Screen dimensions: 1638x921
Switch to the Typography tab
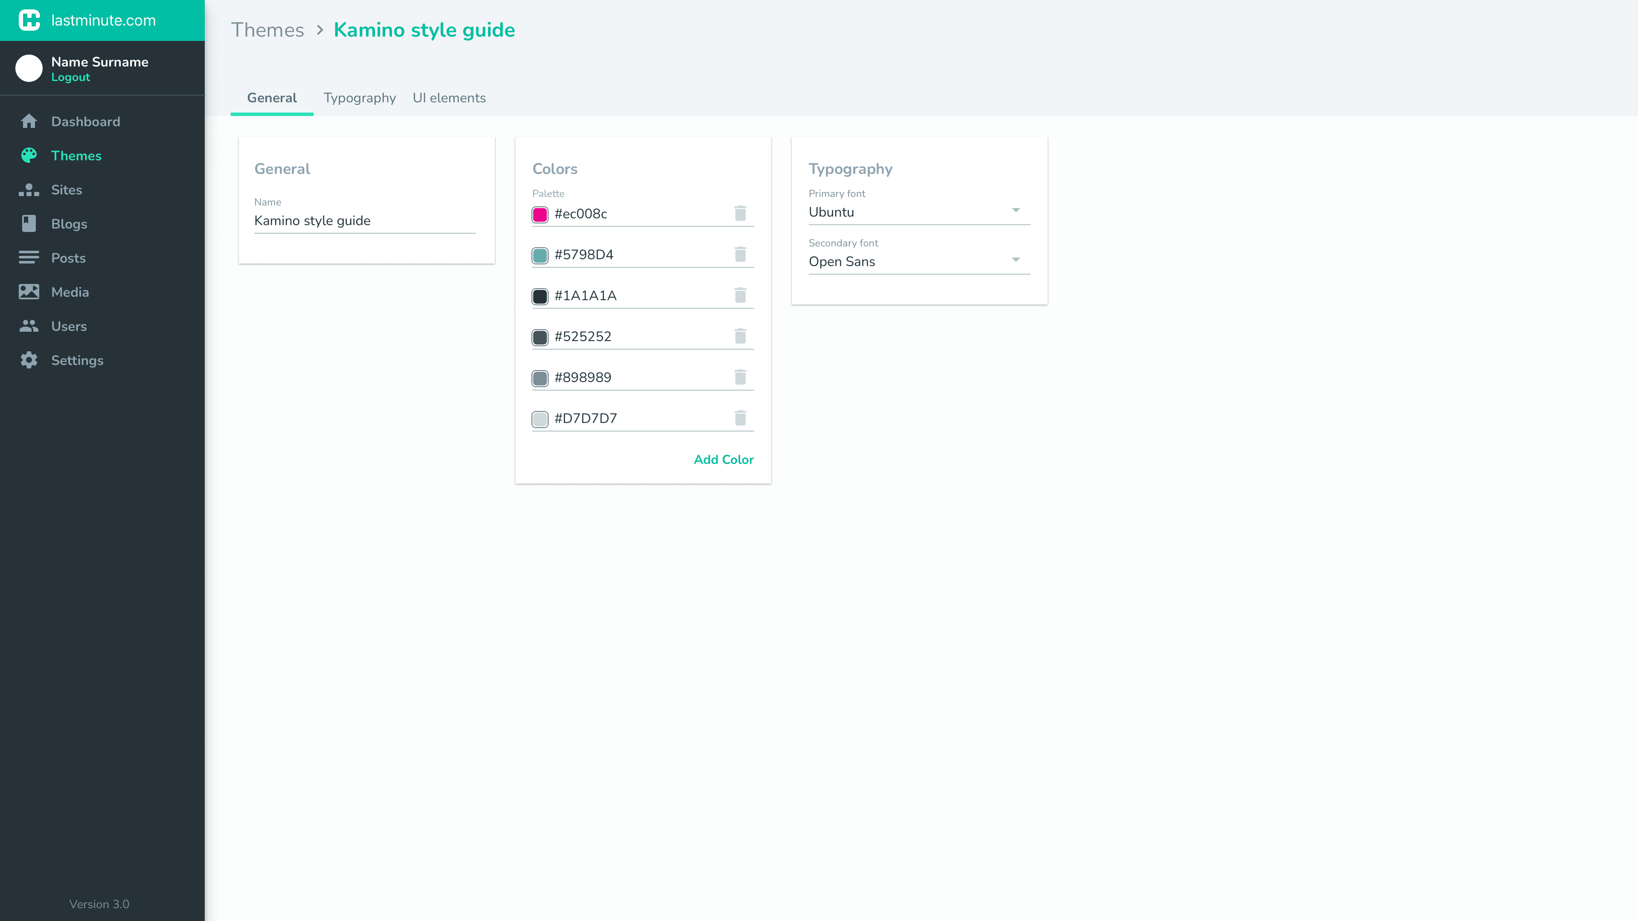359,98
